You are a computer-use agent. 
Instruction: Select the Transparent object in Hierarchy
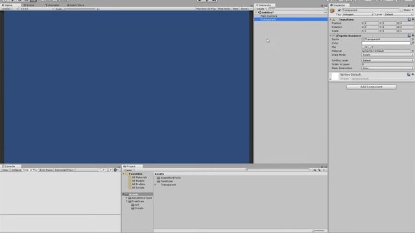pyautogui.click(x=290, y=19)
